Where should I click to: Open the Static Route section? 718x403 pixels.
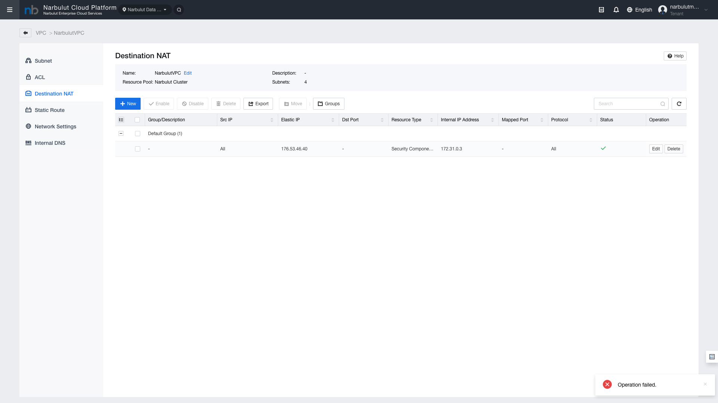pos(61,110)
